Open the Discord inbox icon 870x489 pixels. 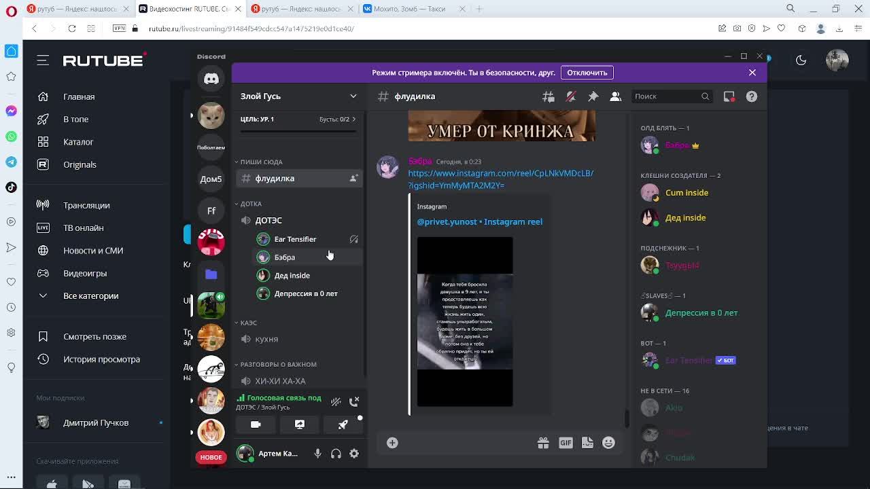(x=729, y=96)
